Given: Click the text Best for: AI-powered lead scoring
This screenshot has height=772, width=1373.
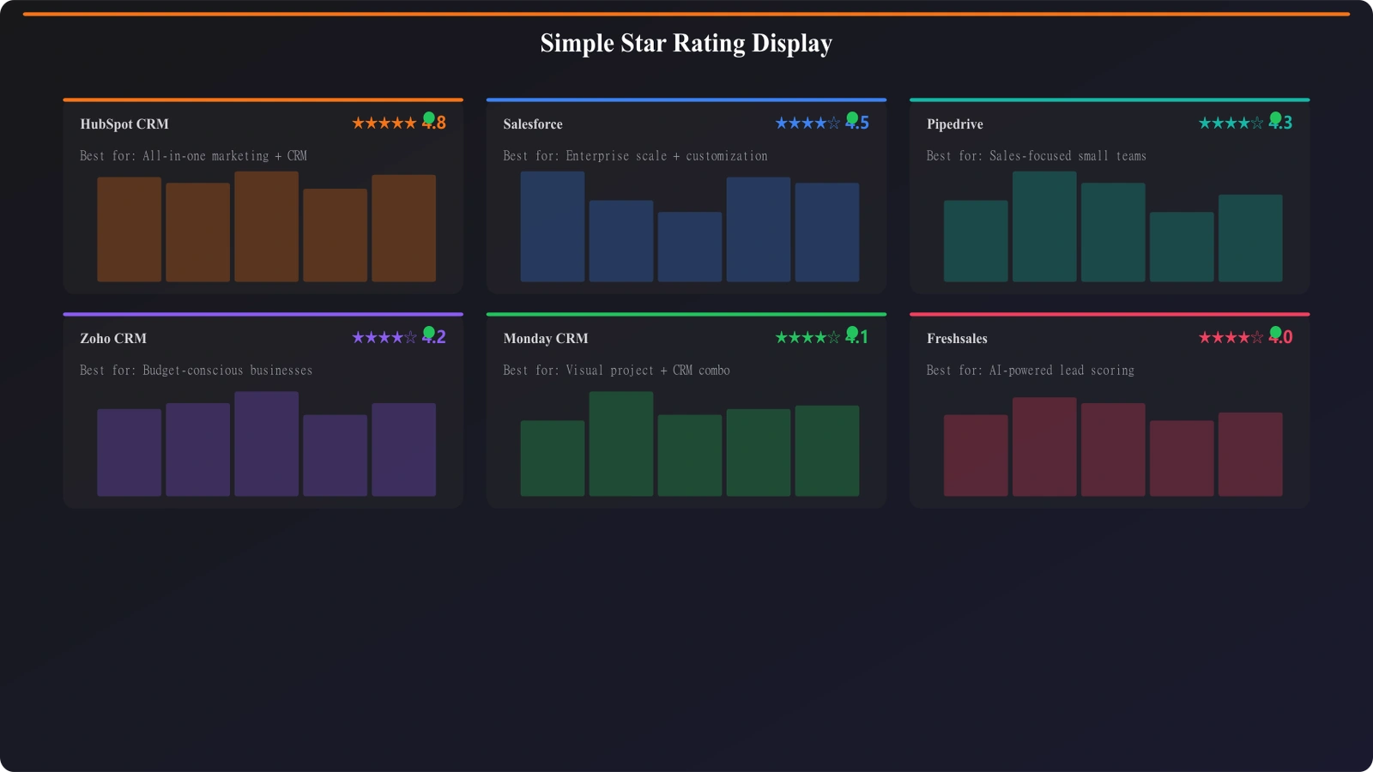Looking at the screenshot, I should 1030,370.
